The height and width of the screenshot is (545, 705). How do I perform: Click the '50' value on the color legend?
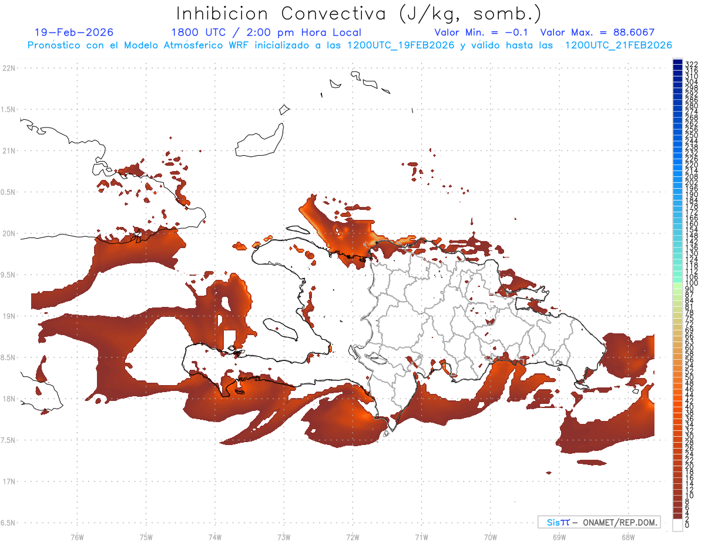[x=690, y=377]
